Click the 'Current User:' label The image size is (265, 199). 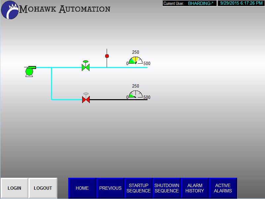174,3
